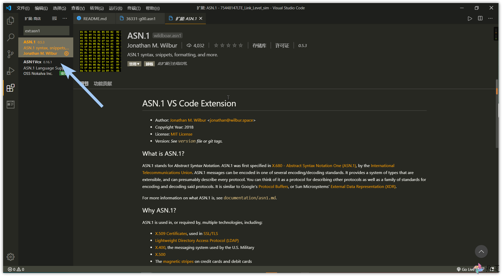Select the 扩展 ASN.1 editor tab
The height and width of the screenshot is (276, 502).
[x=185, y=19]
